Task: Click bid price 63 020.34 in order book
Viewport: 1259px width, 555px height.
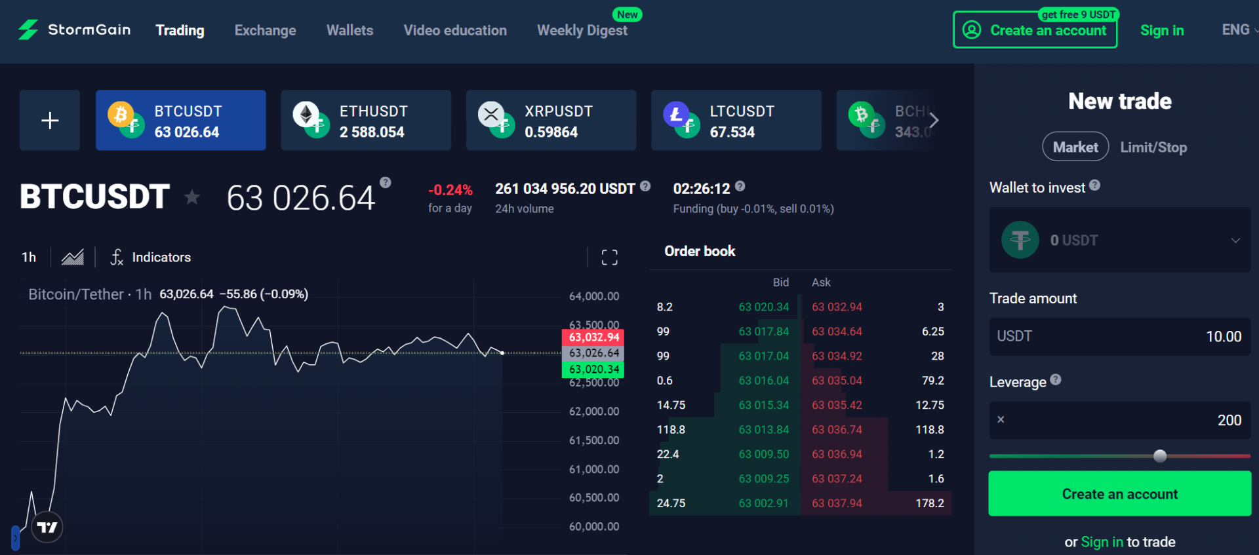Action: (764, 307)
